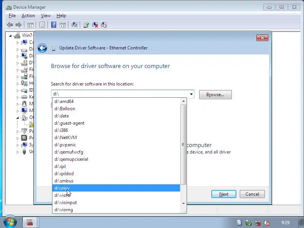Select the Human Interface Devices icon in tree
This screenshot has height=228, width=304.
click(24, 83)
